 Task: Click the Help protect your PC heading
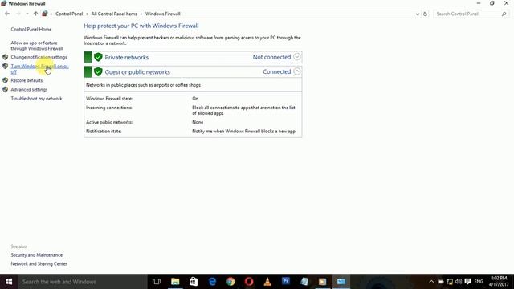pyautogui.click(x=141, y=26)
